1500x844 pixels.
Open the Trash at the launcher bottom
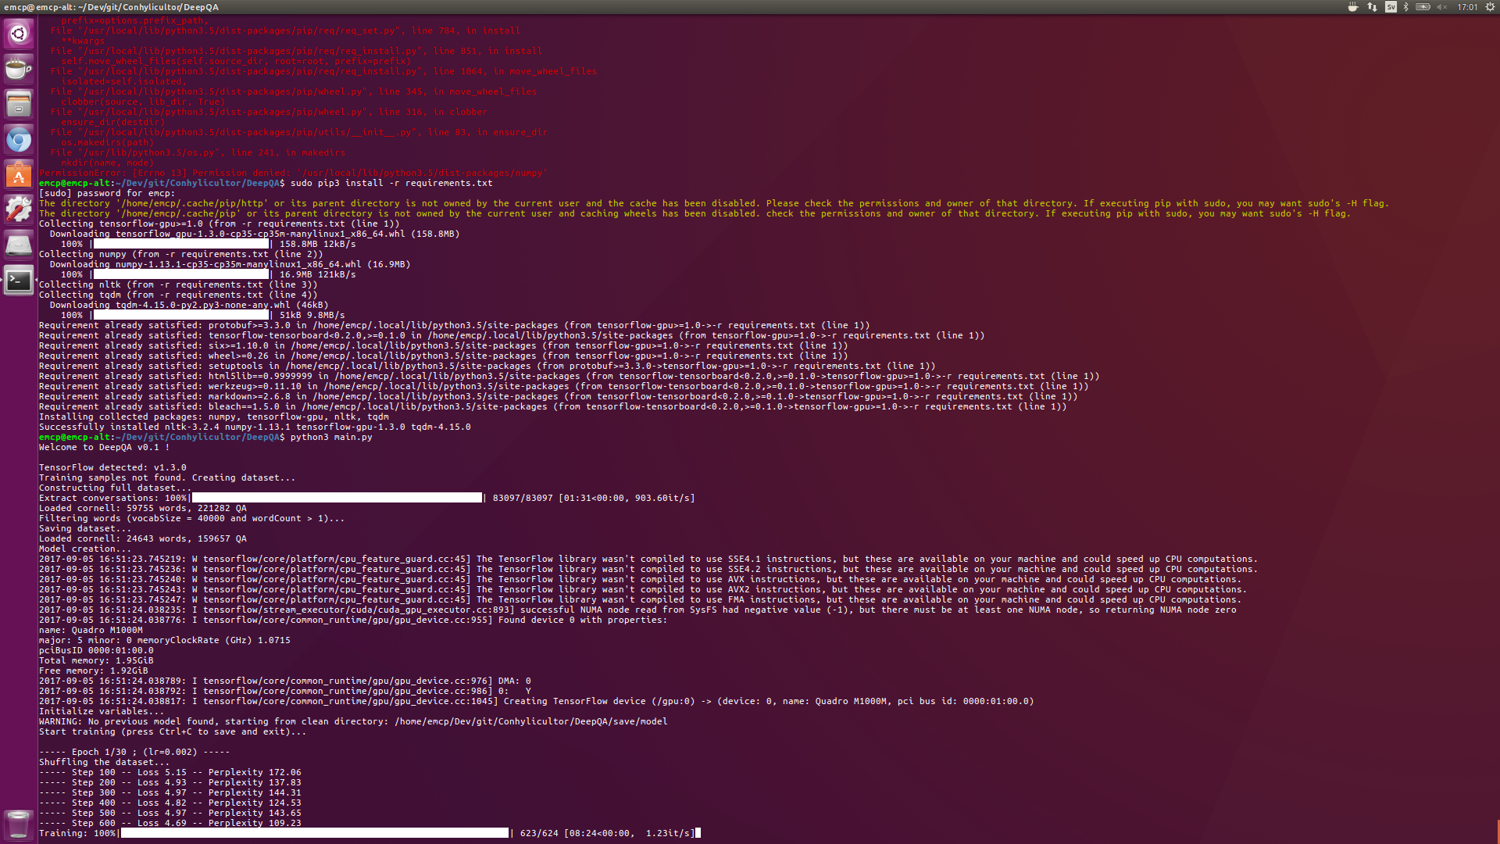click(18, 824)
